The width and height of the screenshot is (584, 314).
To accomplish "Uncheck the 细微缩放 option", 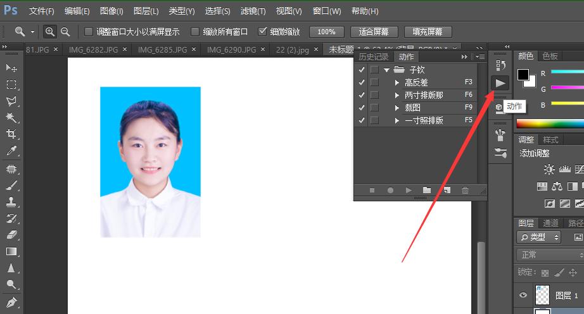I will pos(263,32).
